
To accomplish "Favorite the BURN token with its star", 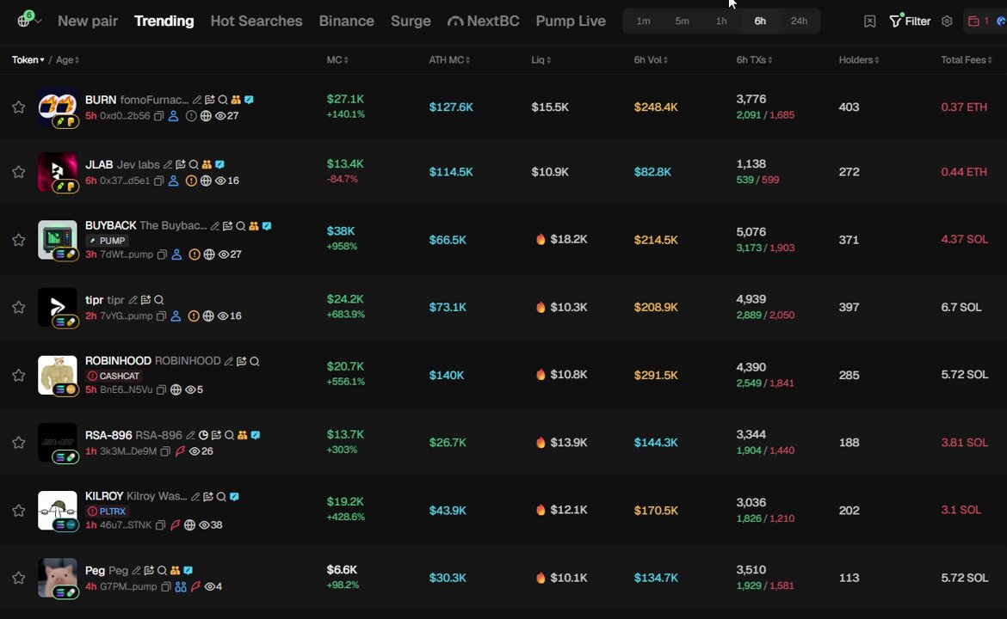I will (19, 107).
